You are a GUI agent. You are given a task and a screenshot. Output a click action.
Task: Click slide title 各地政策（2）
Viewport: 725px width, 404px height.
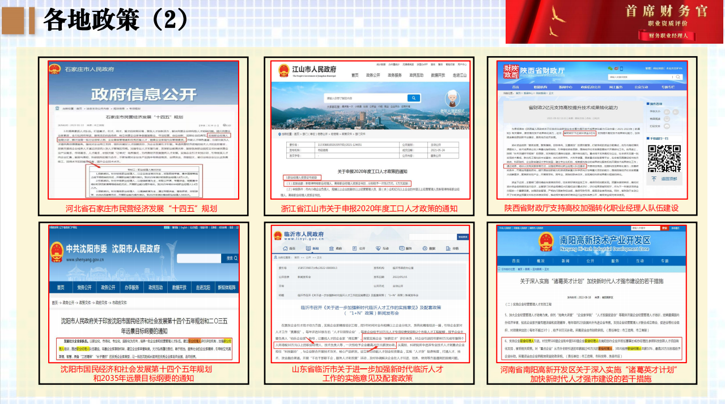(x=116, y=20)
